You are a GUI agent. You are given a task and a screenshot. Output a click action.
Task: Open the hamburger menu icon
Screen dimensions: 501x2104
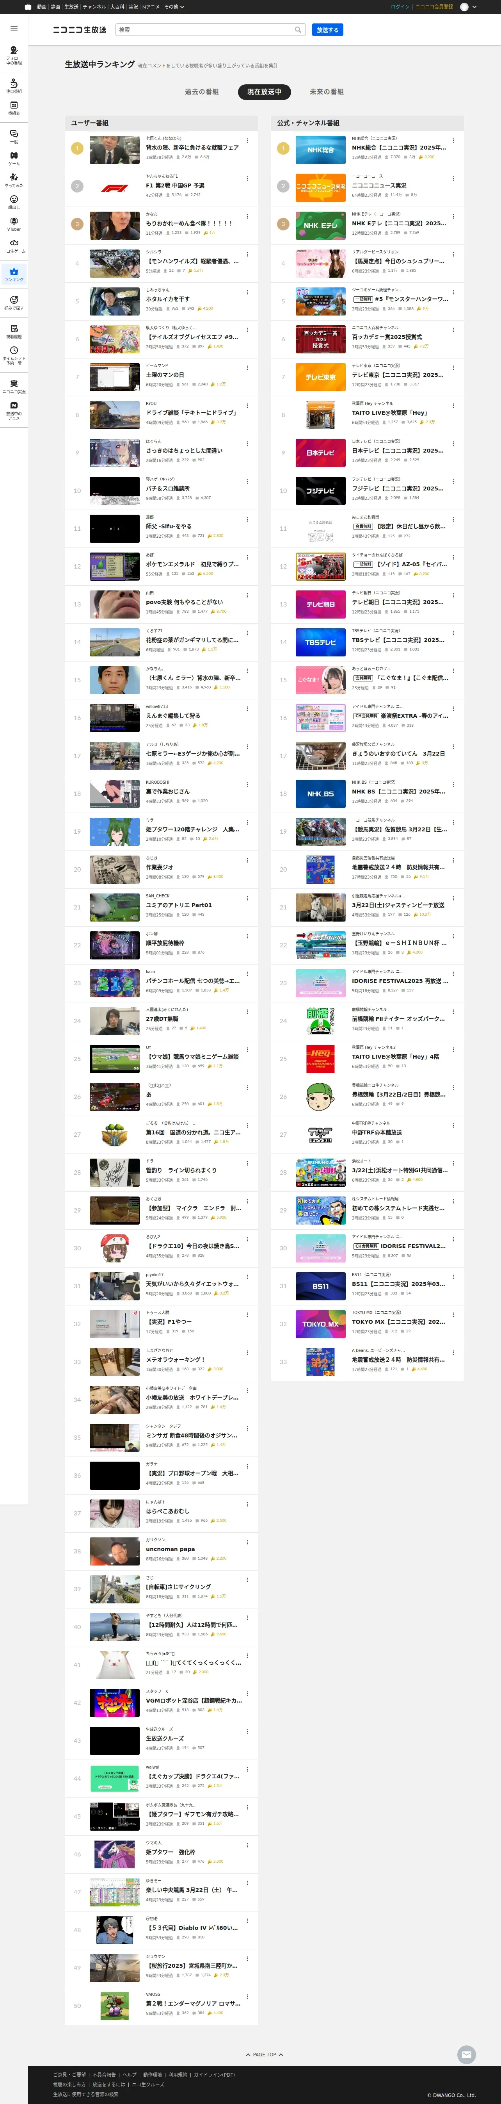tap(14, 28)
